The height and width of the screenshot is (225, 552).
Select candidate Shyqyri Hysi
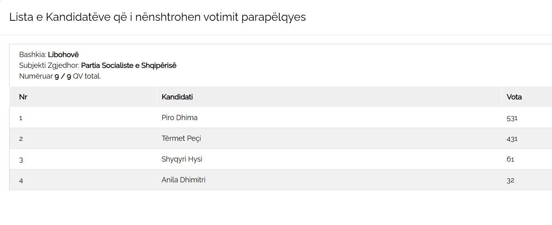click(x=182, y=159)
